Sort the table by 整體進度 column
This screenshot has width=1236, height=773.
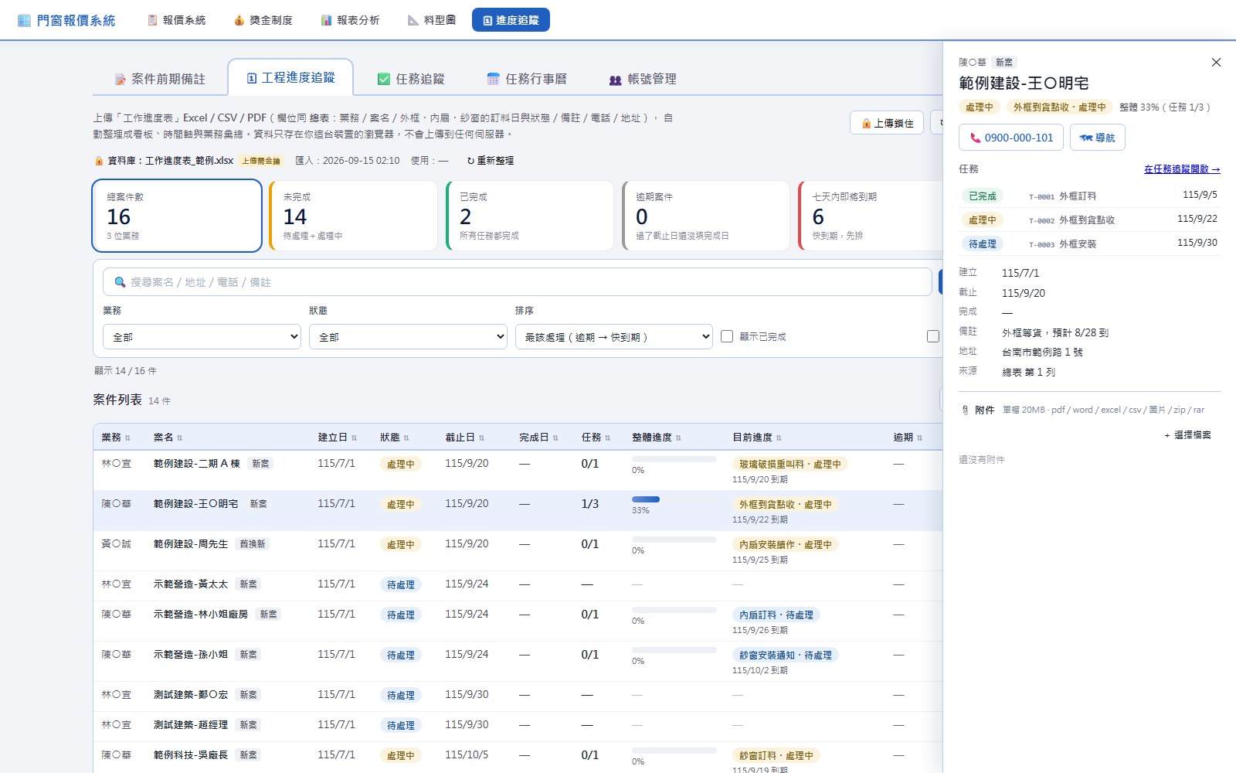tap(656, 438)
